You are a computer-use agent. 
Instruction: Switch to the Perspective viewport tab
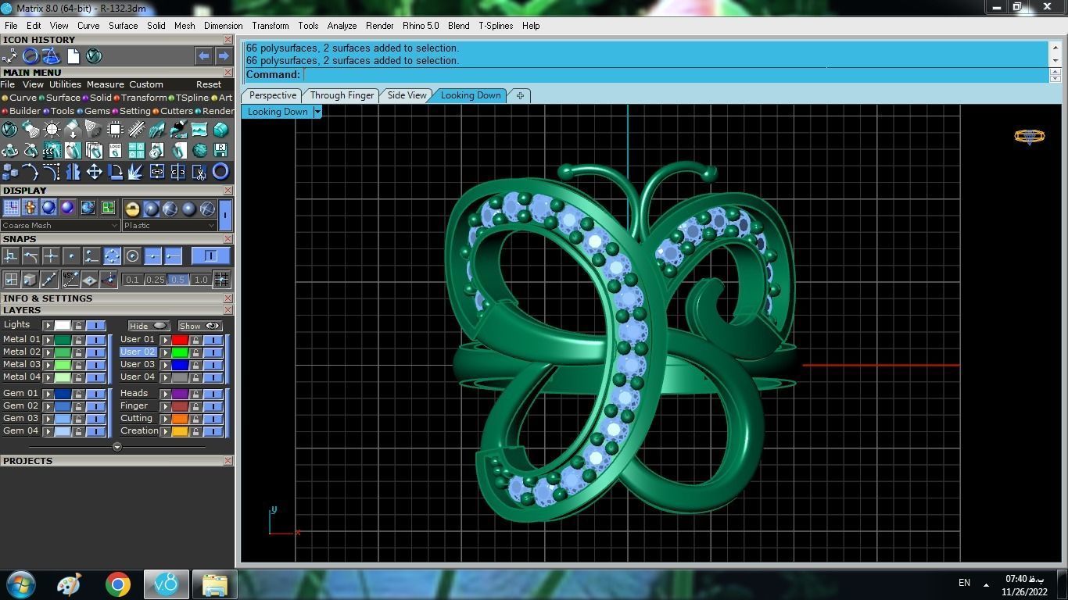click(x=272, y=95)
